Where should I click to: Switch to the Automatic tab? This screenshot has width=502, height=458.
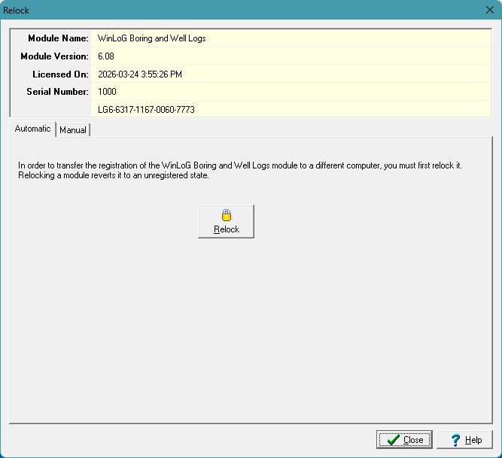32,129
